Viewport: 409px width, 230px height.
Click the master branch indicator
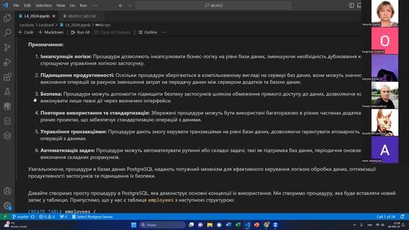tap(20, 217)
